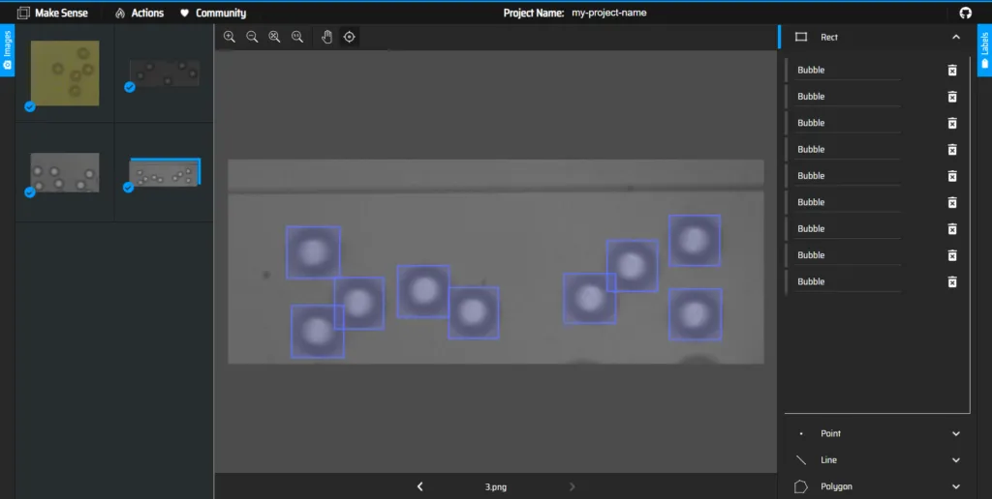Collapse the Rect section chevron
The height and width of the screenshot is (499, 992).
956,38
